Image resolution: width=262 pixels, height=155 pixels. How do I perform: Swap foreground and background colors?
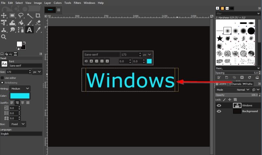[x=24, y=43]
